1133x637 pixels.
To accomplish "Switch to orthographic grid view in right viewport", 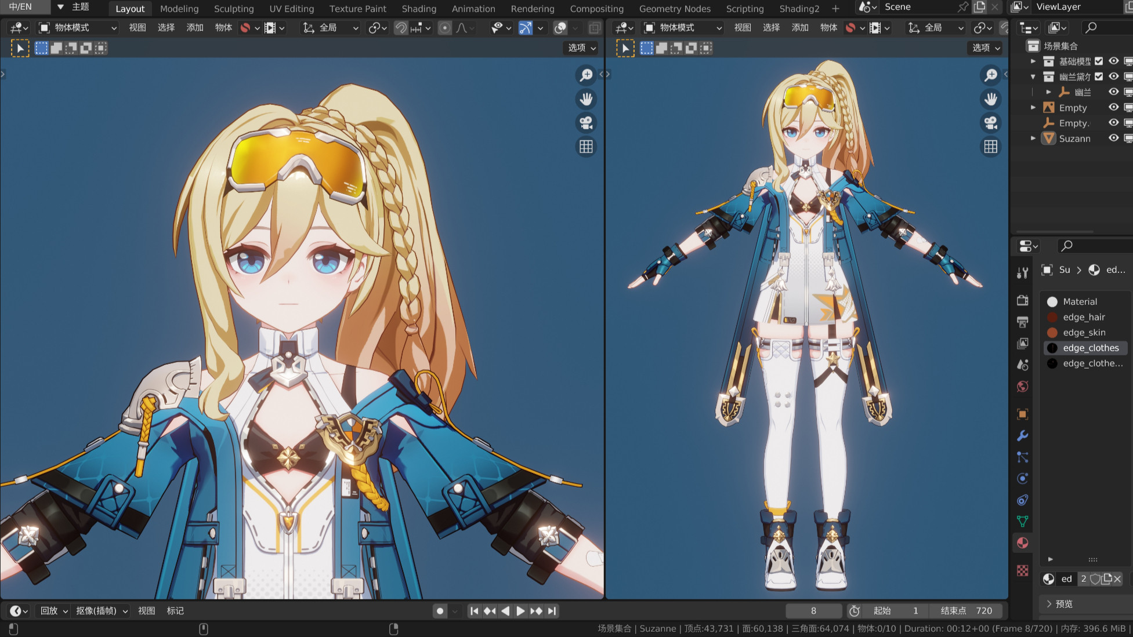I will click(x=991, y=147).
